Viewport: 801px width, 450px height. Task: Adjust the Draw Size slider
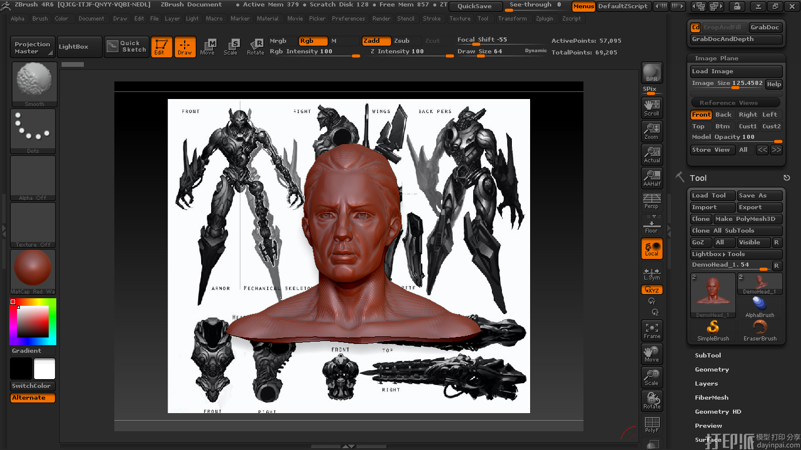(x=502, y=52)
